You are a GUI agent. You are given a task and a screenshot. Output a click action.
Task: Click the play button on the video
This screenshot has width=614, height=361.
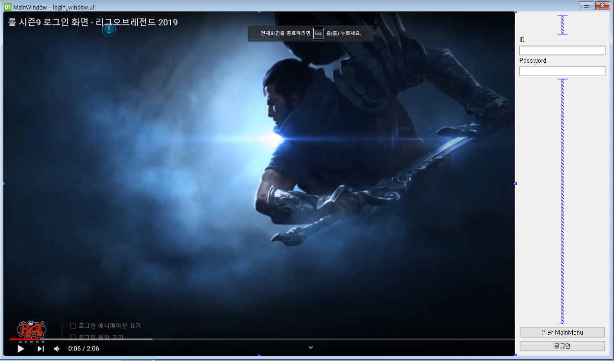coord(21,349)
